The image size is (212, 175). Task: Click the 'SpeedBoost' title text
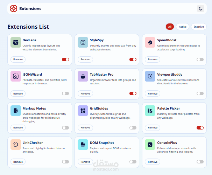(167, 40)
